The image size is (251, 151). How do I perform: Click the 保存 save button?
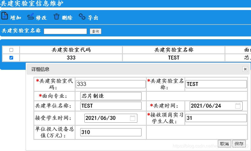point(239,143)
